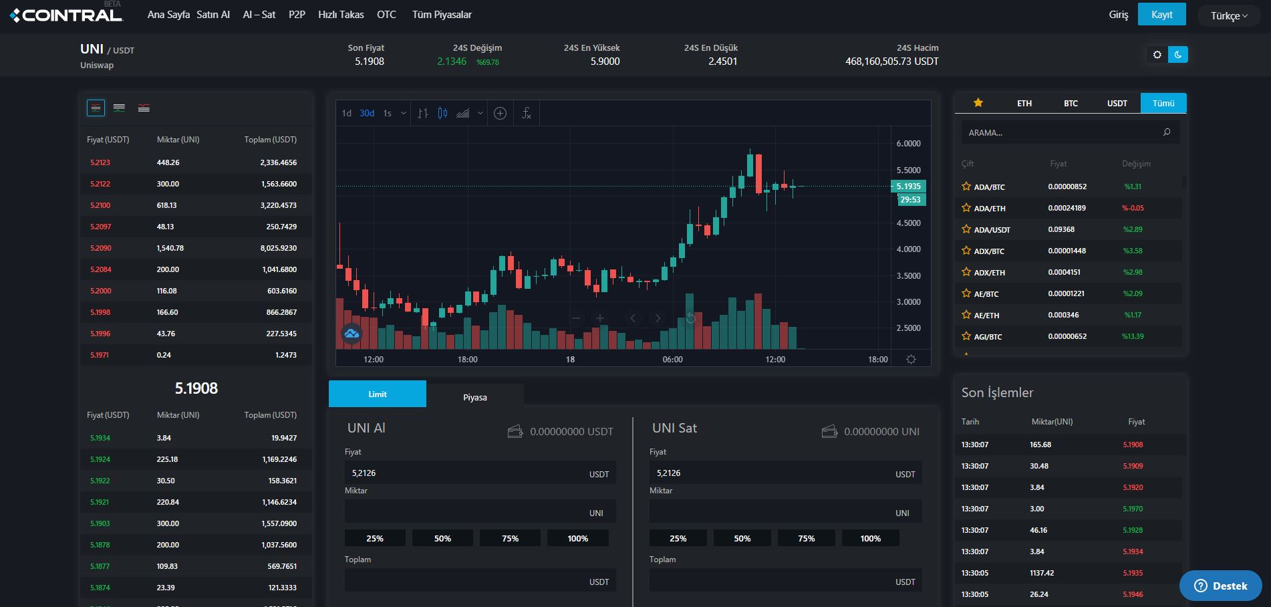Open the OTC menu item

(386, 15)
